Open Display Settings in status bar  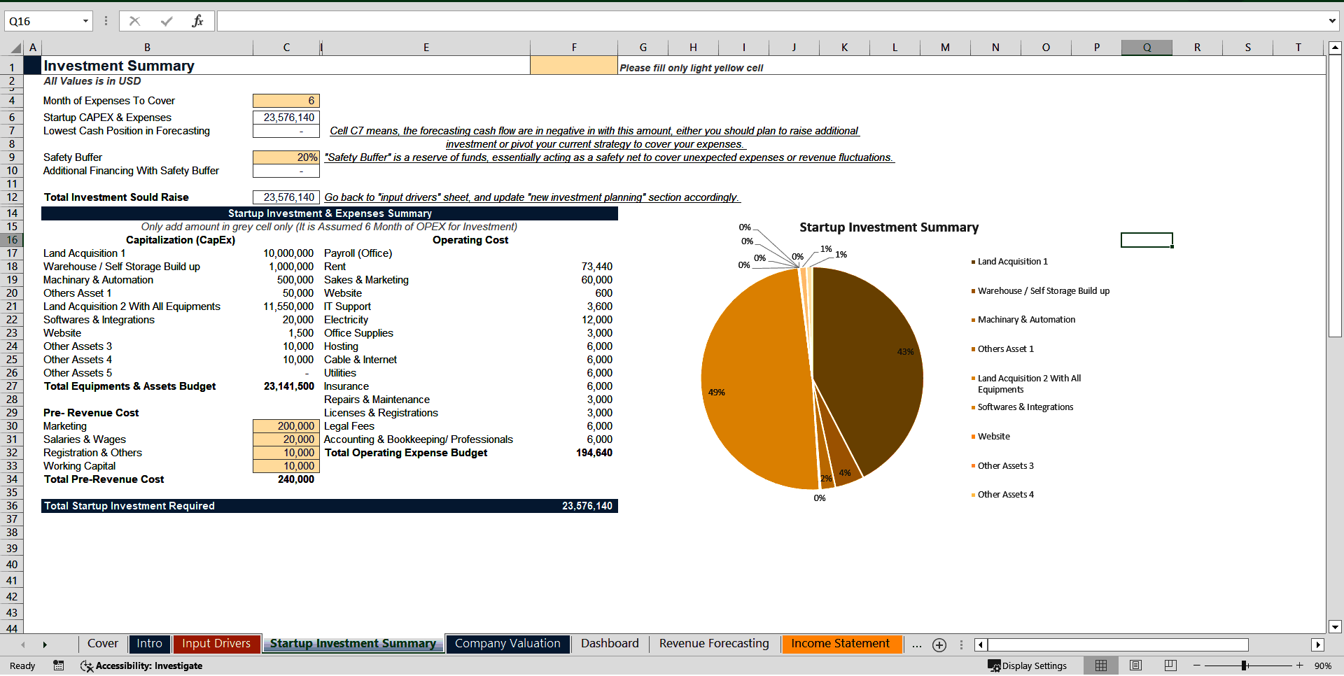[x=1028, y=666]
